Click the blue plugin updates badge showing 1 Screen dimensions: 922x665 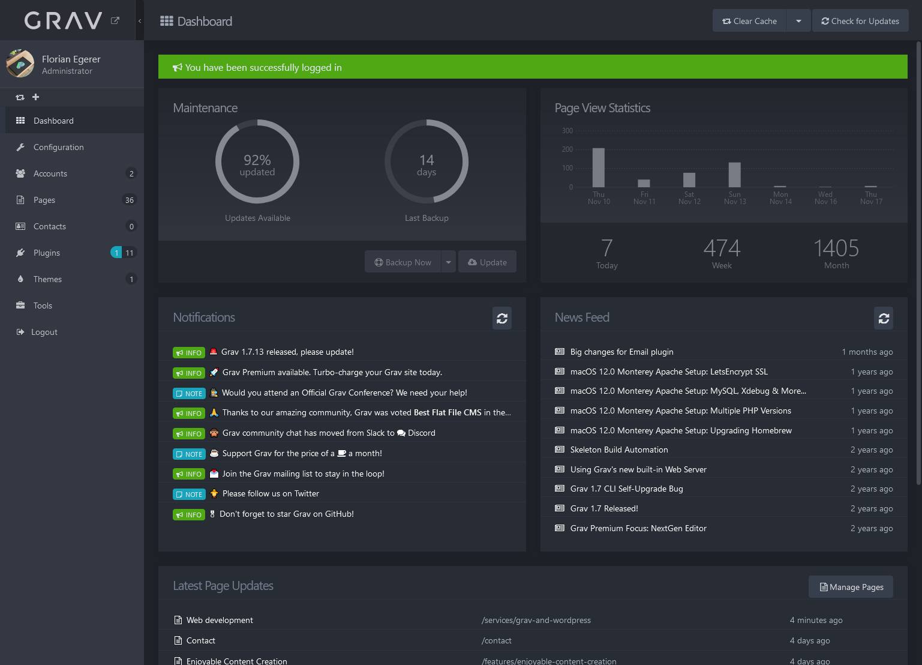116,253
